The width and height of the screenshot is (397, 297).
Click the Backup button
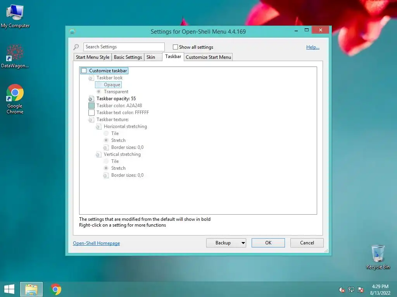click(x=223, y=243)
